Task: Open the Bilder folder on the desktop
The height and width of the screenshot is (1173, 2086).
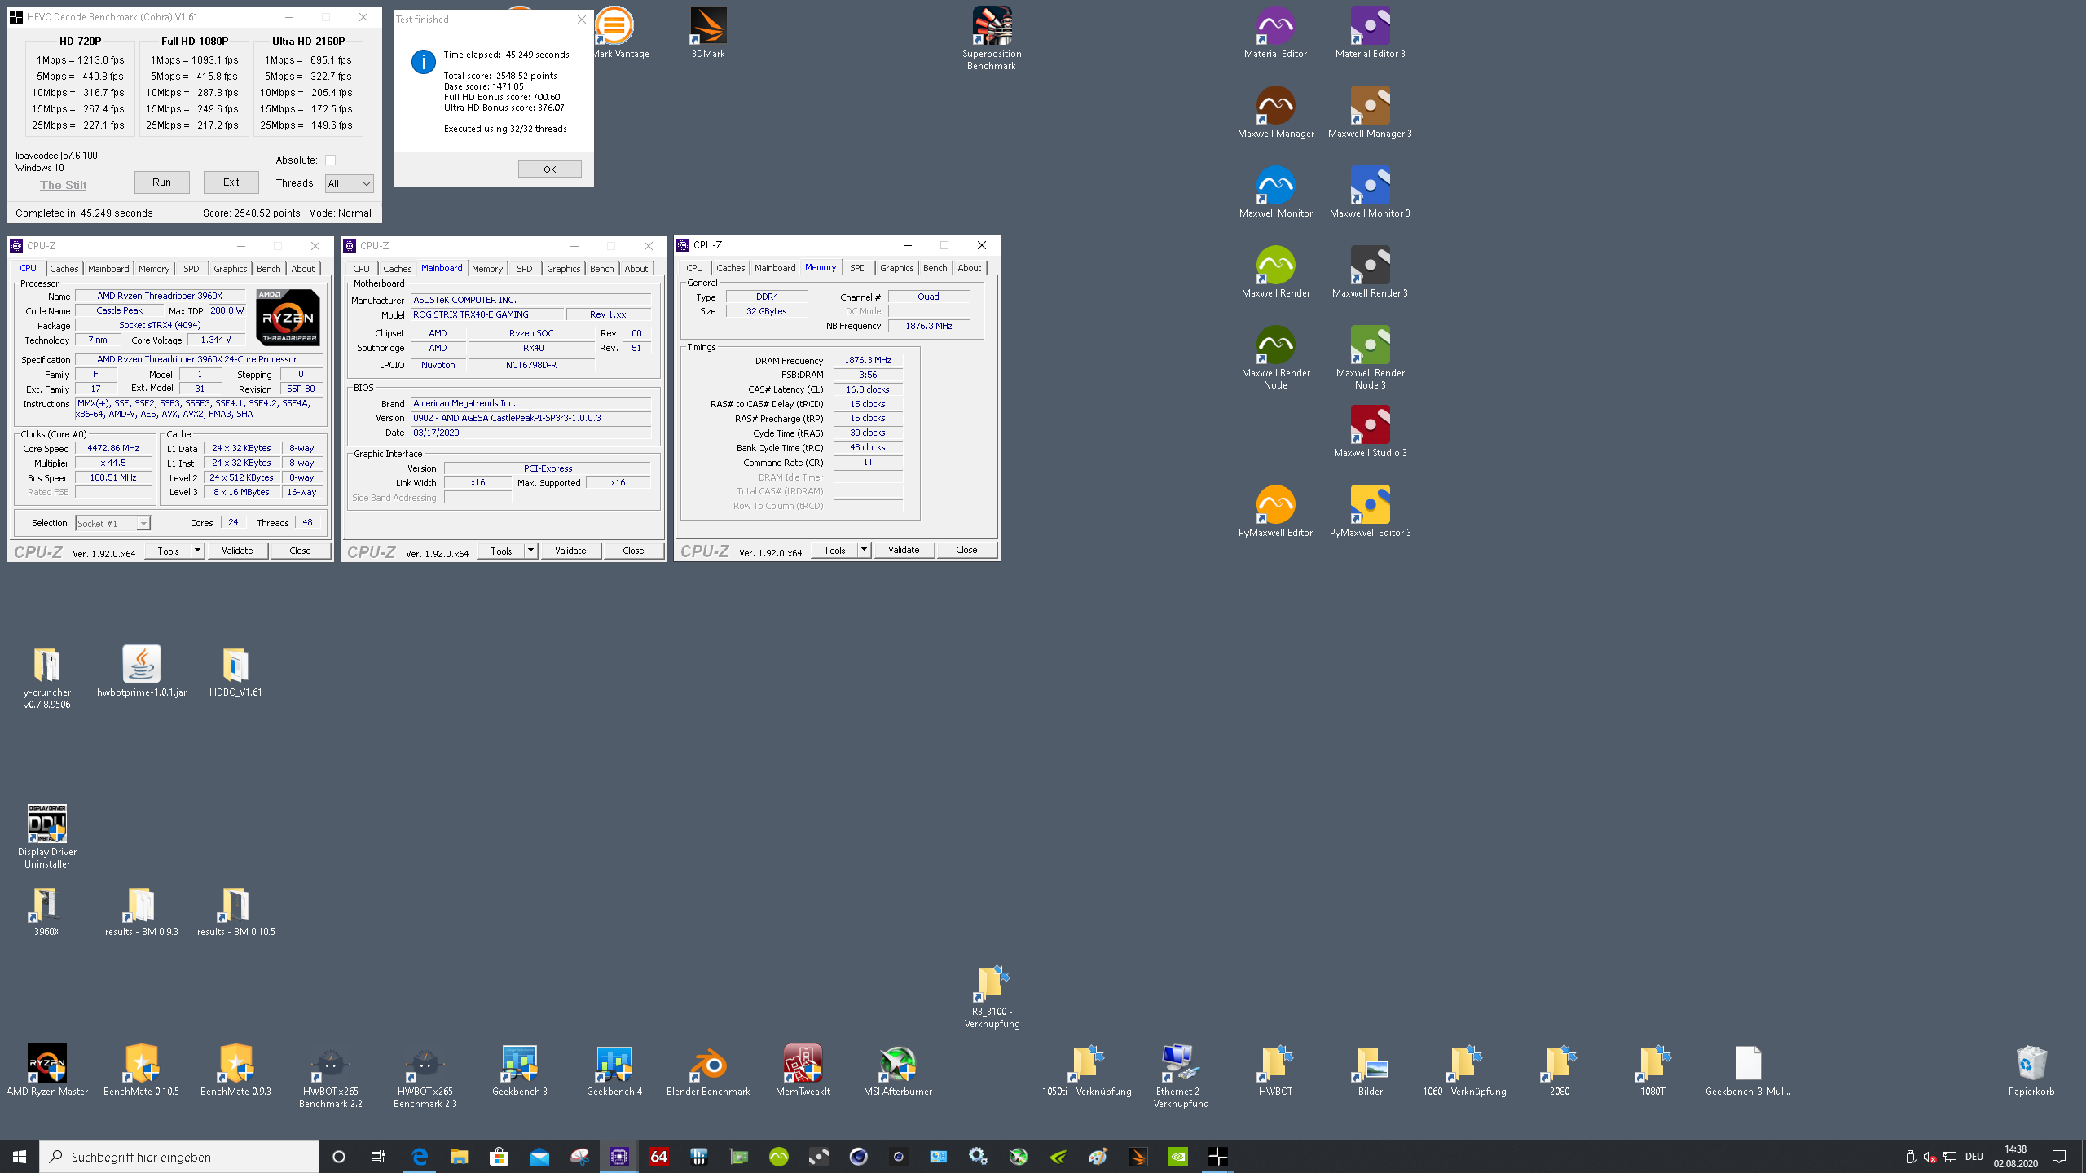Action: pos(1370,1070)
